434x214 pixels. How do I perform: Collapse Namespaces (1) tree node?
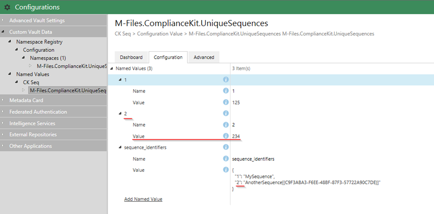click(x=24, y=58)
